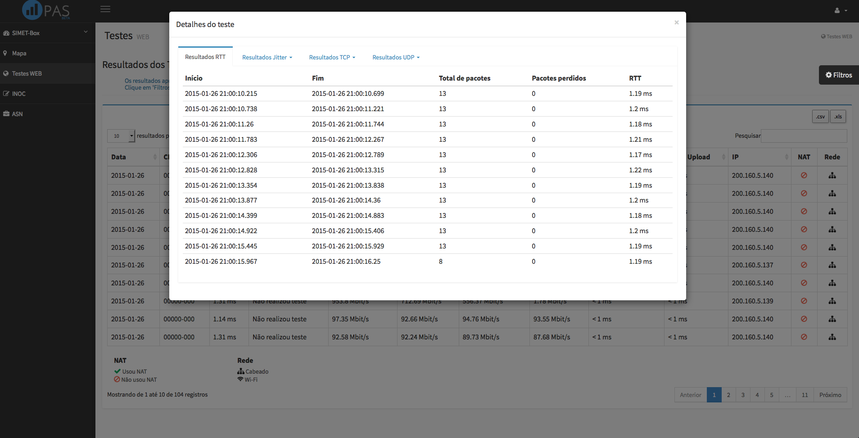Open the Filtros button
Screen dimensions: 859x438
tap(839, 75)
